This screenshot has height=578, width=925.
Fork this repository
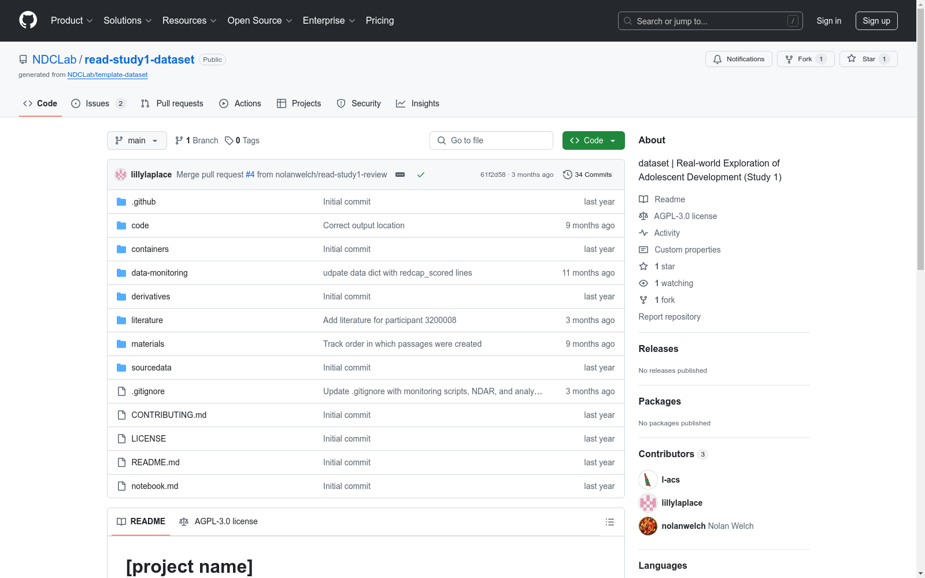tap(805, 59)
